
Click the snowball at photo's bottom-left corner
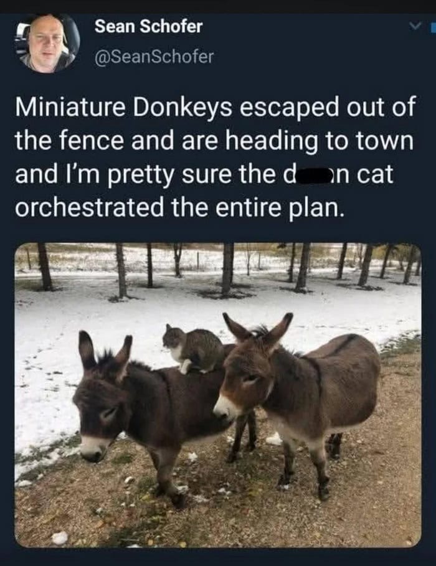(x=60, y=538)
